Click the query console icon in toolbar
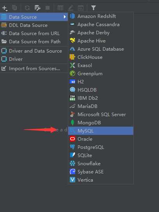The width and height of the screenshot is (159, 212). pyautogui.click(x=81, y=8)
